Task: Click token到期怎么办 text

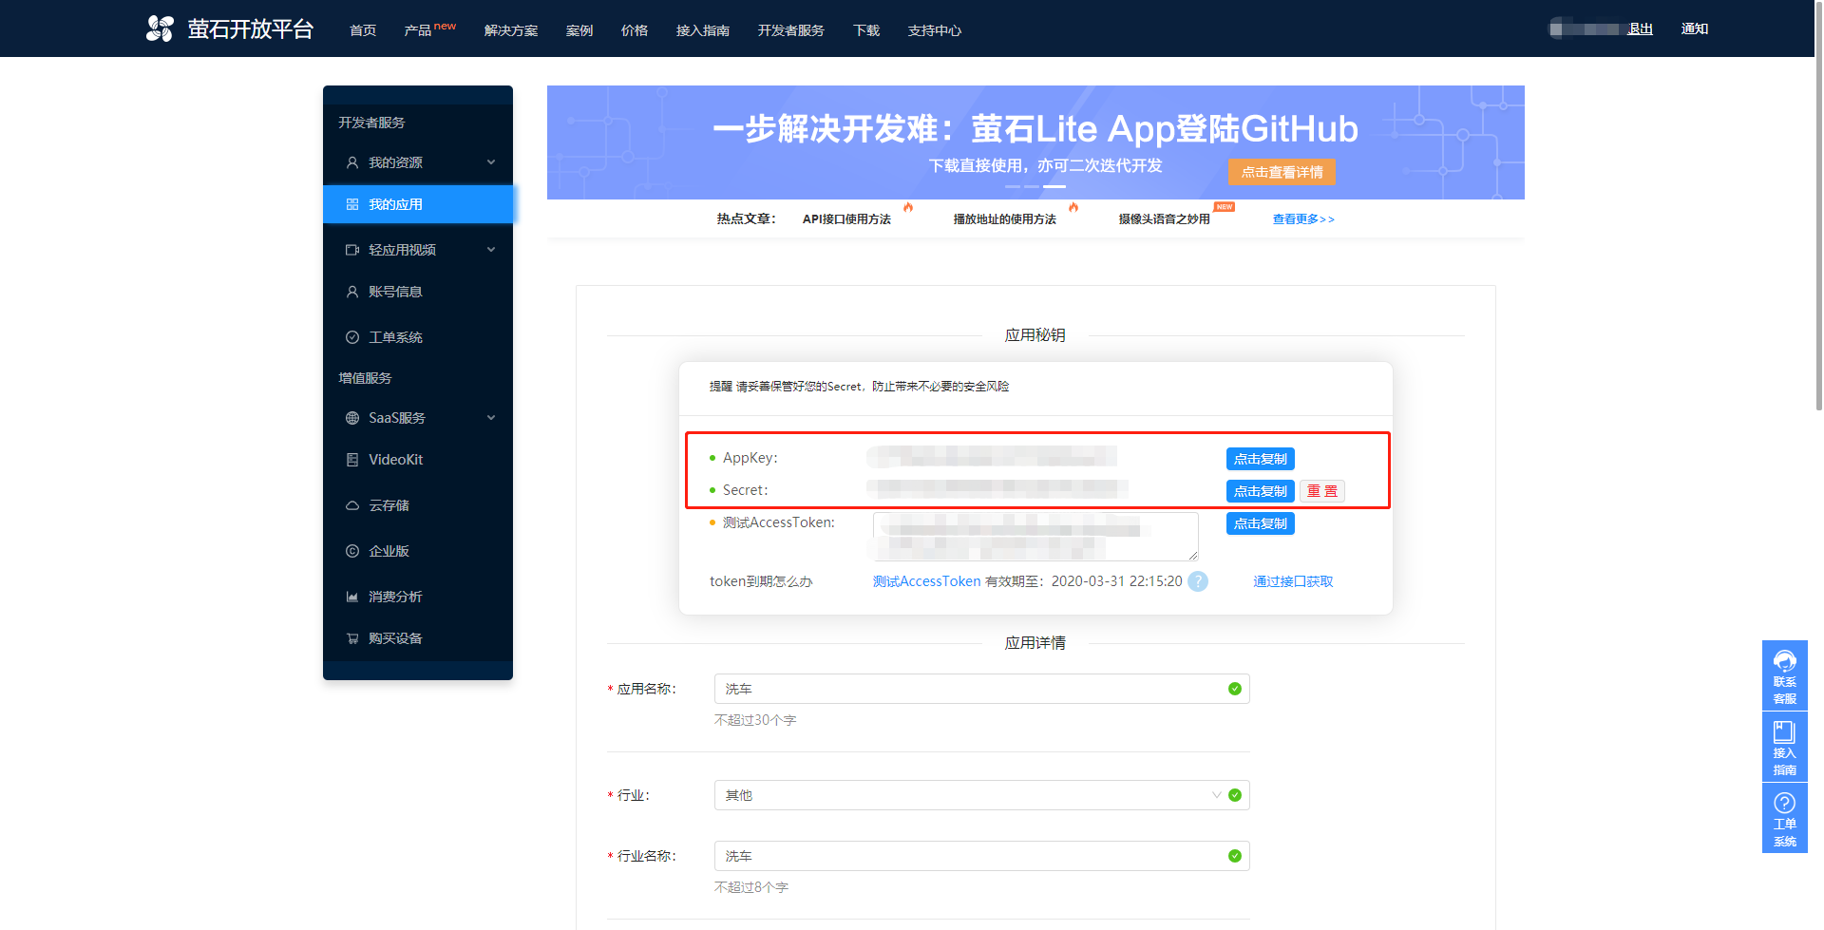Action: [x=761, y=581]
